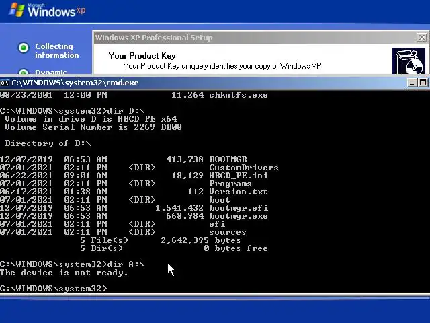The image size is (430, 323).
Task: Click the CustomDrivers directory name
Action: (244, 168)
